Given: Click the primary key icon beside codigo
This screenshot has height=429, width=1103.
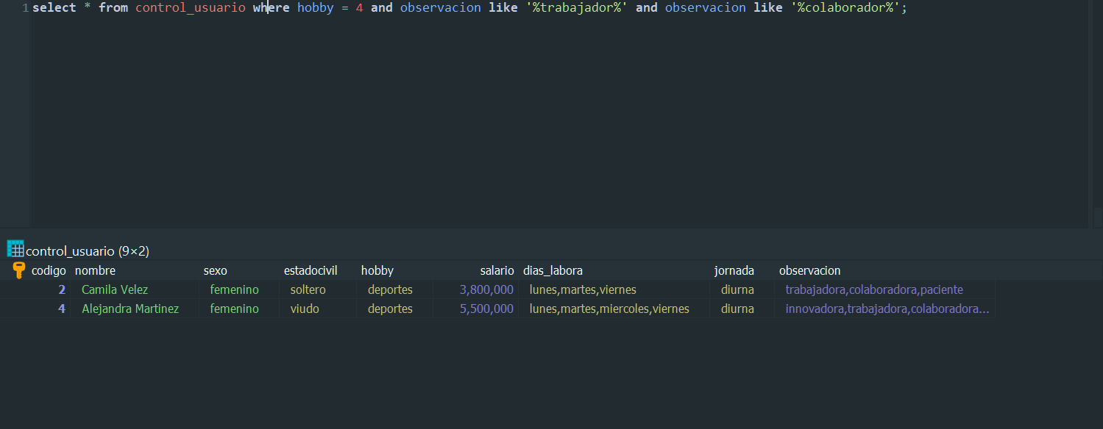Looking at the screenshot, I should (19, 270).
